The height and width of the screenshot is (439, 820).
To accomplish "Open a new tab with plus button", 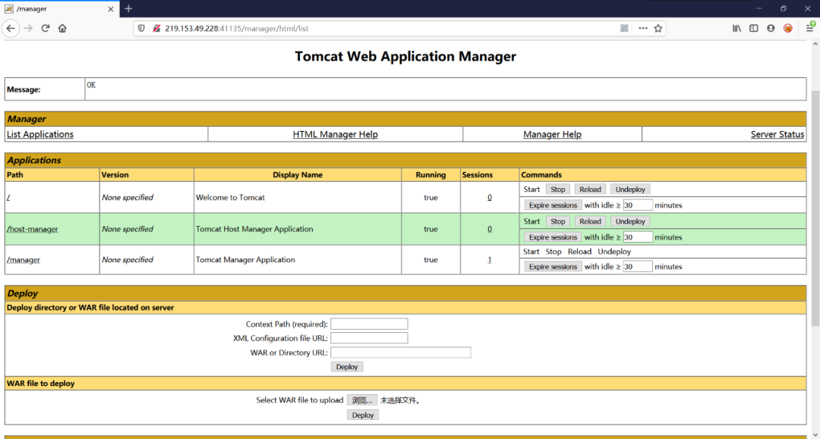I will tap(128, 9).
